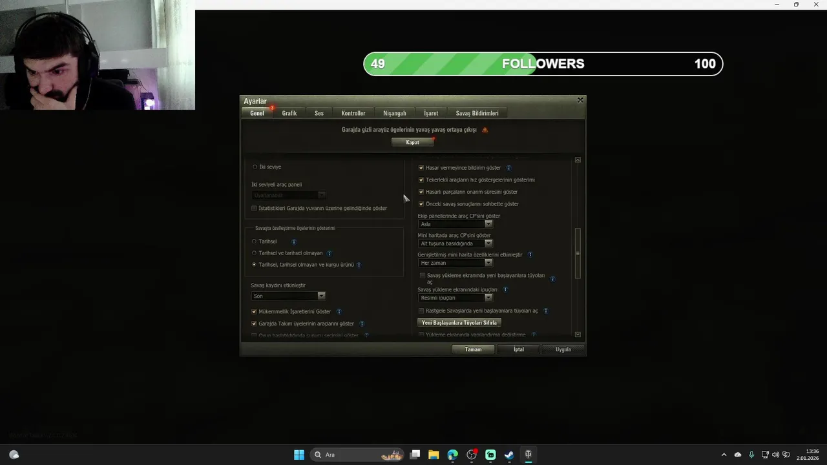The width and height of the screenshot is (827, 465).
Task: Toggle Mükemmellik İşaretlerini Göster checkbox
Action: coord(254,311)
